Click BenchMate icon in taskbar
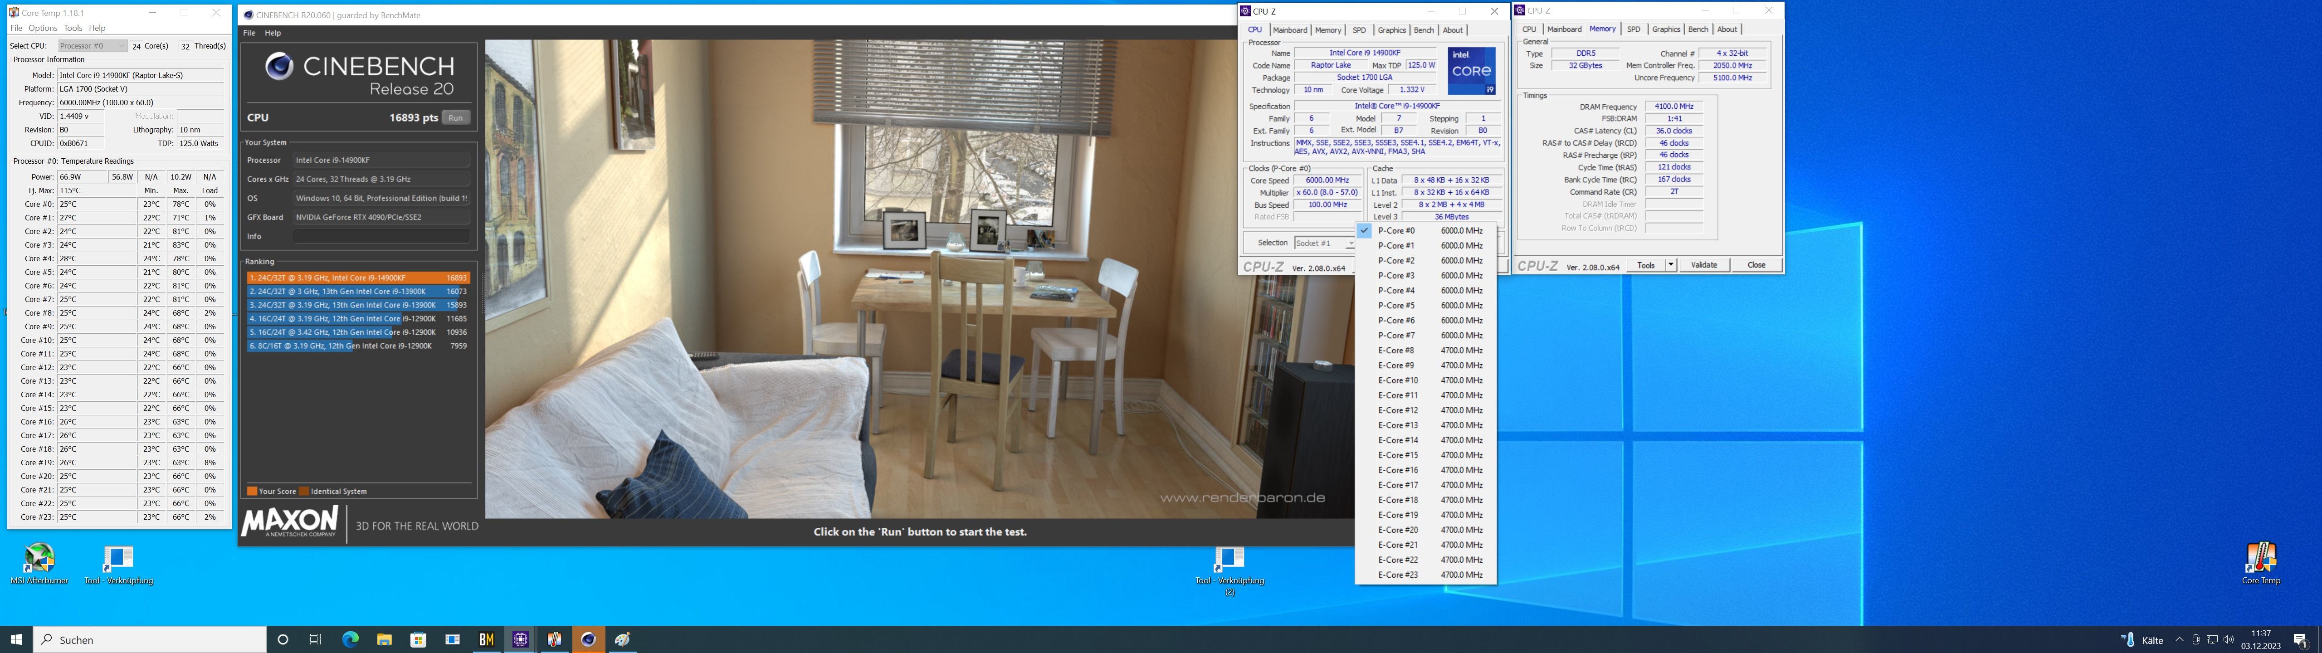2322x653 pixels. pyautogui.click(x=487, y=639)
